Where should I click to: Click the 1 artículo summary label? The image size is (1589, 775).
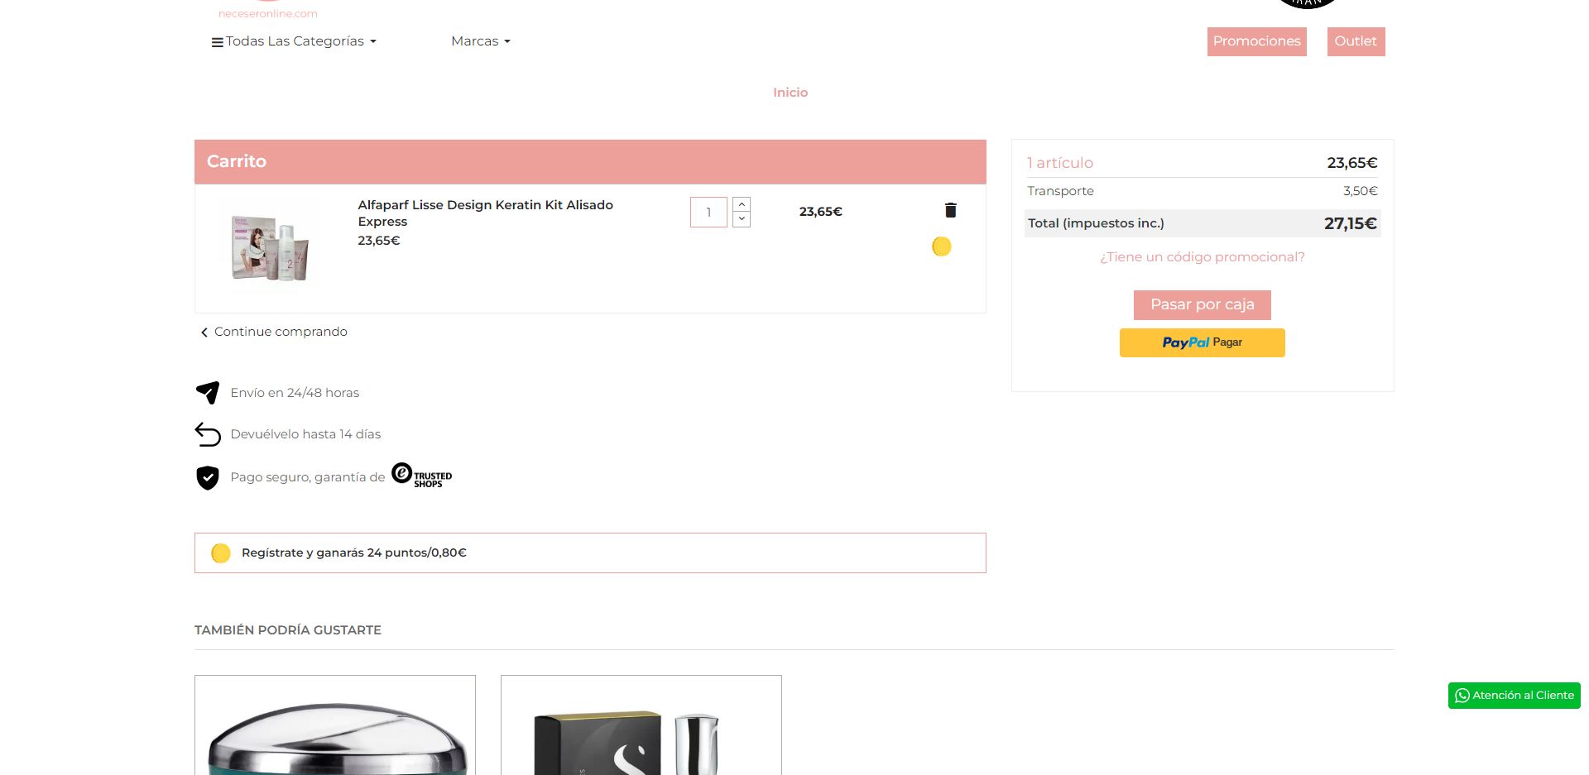click(1060, 163)
